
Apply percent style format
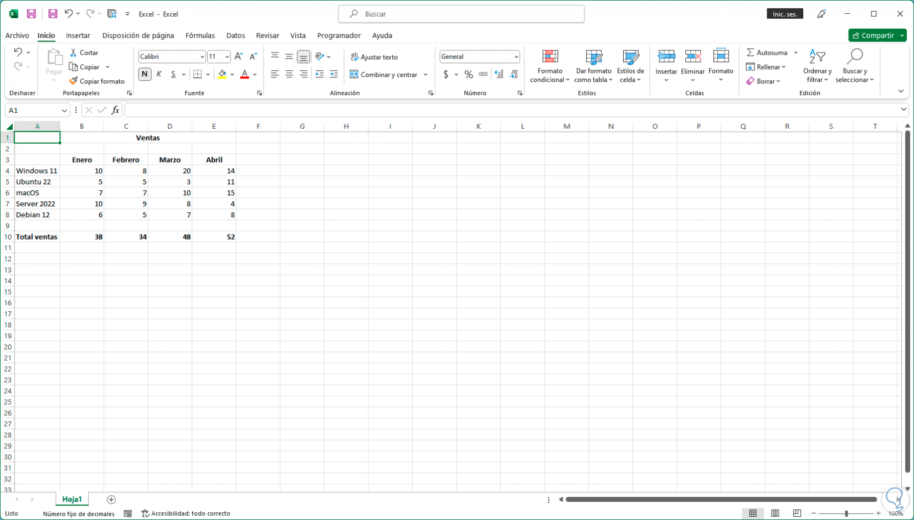pos(469,74)
